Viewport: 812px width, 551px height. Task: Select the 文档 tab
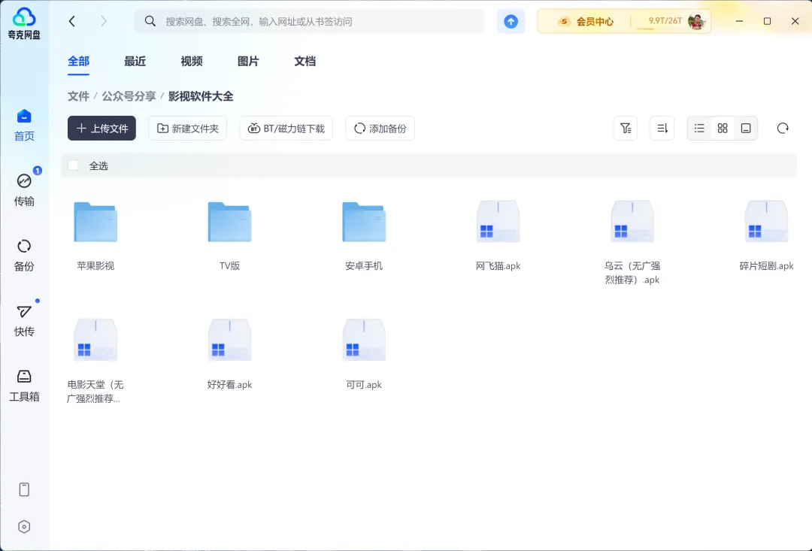[305, 61]
